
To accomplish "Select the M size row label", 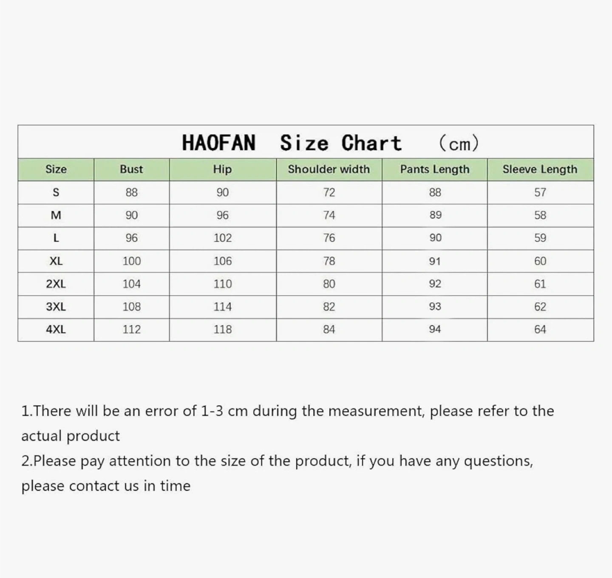I will [56, 215].
